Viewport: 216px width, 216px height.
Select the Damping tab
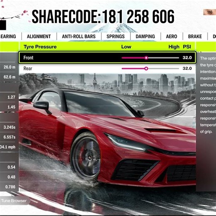(145, 37)
